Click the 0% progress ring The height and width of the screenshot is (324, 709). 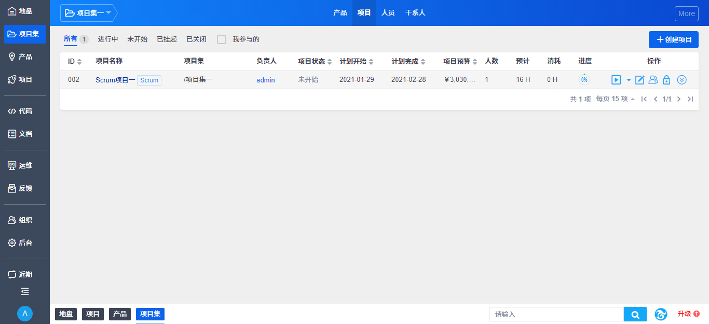tap(584, 80)
